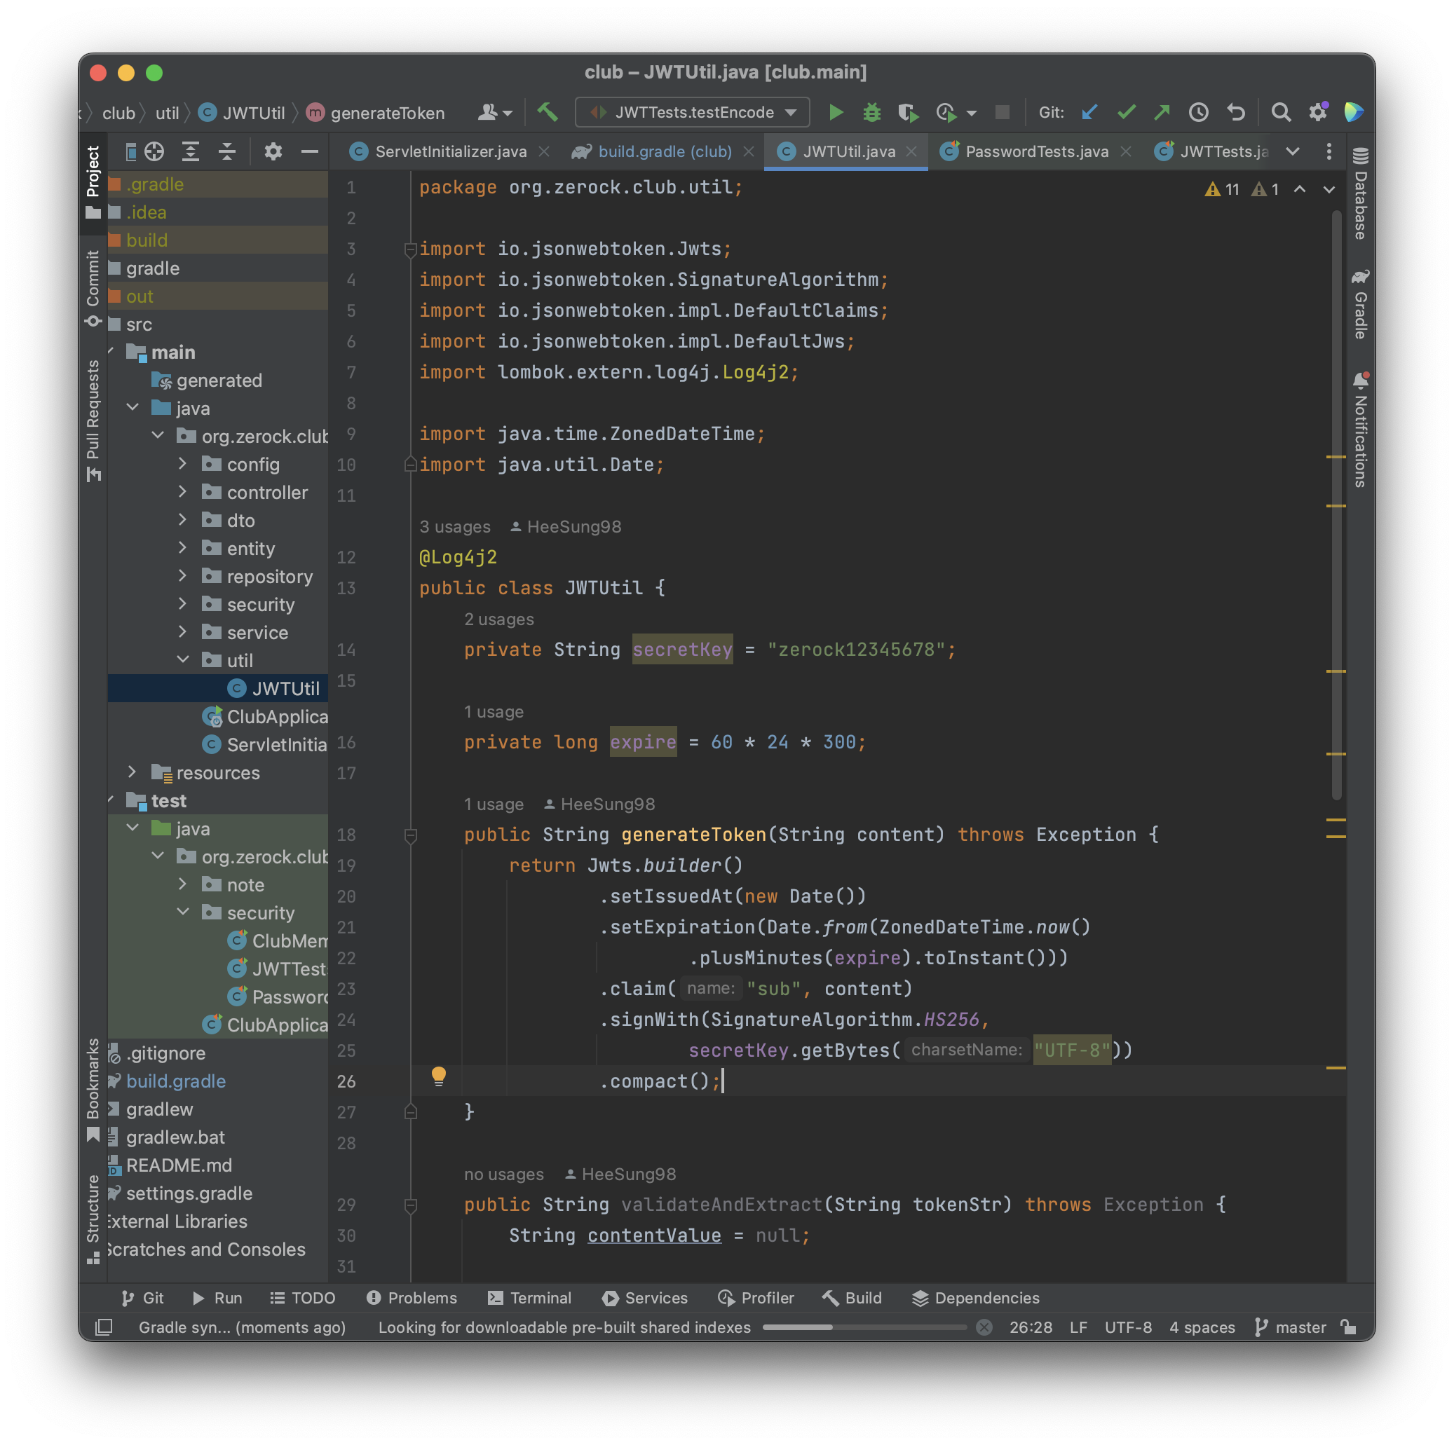Go to next highlighted error arrow
This screenshot has width=1454, height=1445.
[1329, 189]
